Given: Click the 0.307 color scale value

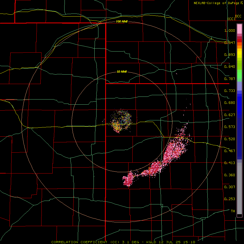Looking at the screenshot, I should 230,187.
